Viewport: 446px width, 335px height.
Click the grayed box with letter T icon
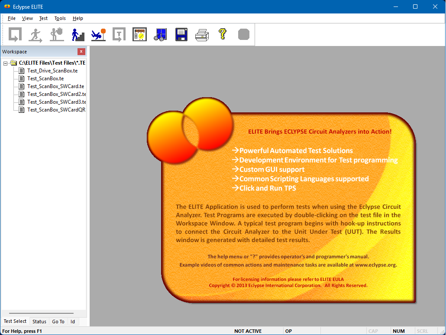119,35
